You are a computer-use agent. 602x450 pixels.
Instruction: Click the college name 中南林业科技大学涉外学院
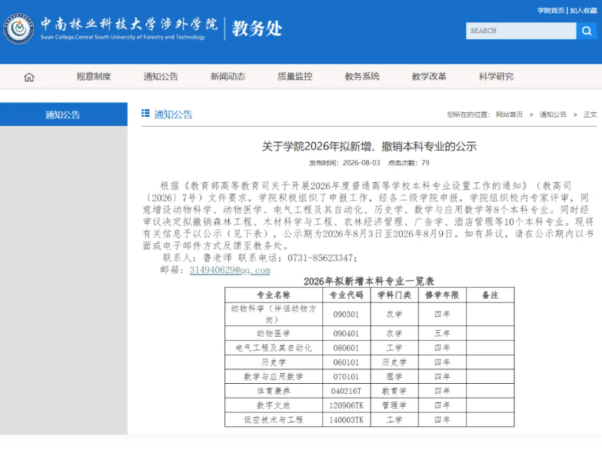coord(129,24)
